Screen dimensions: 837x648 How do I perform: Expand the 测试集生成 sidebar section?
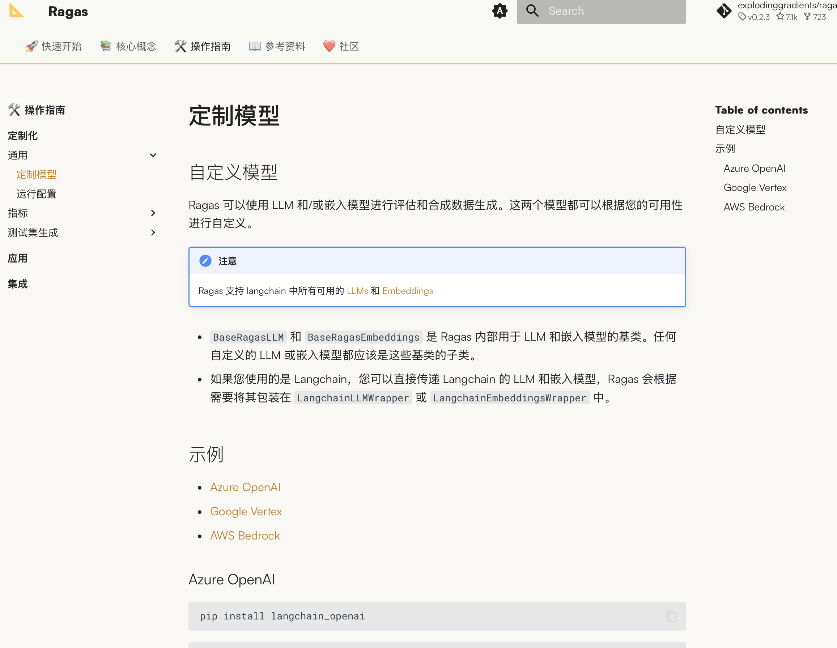(153, 233)
